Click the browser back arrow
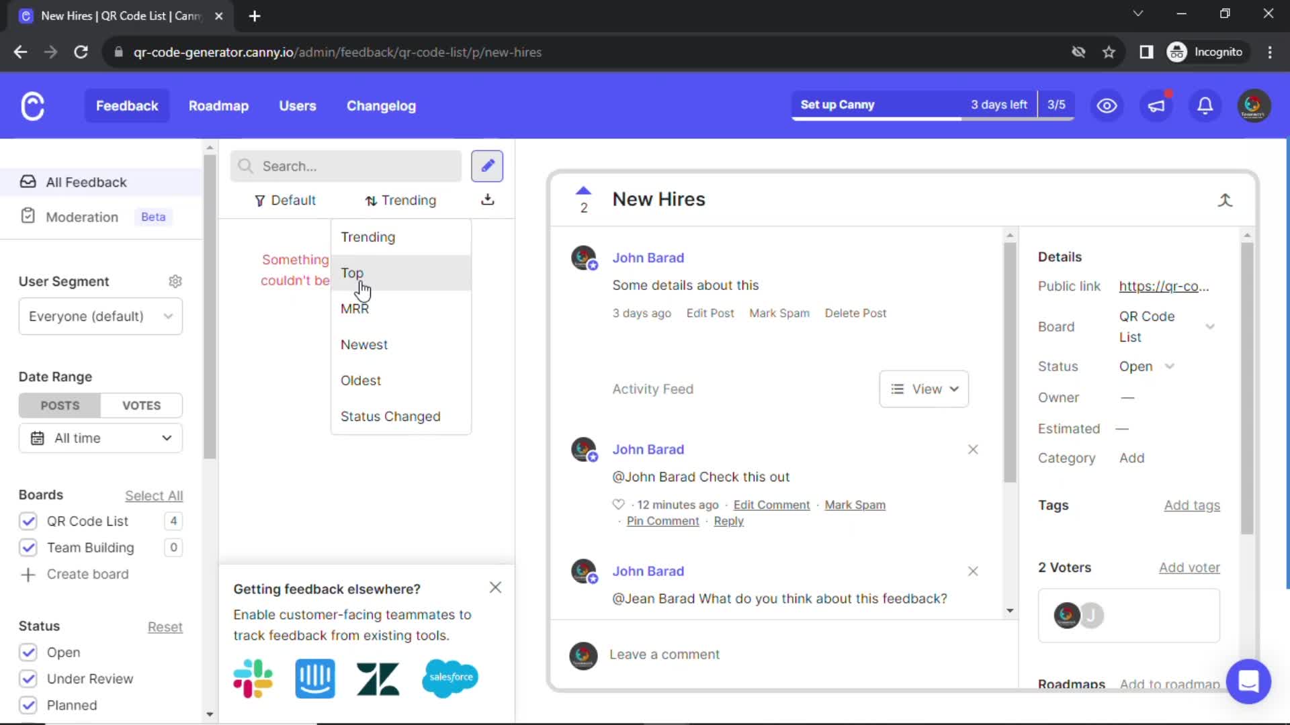The width and height of the screenshot is (1290, 725). tap(20, 52)
